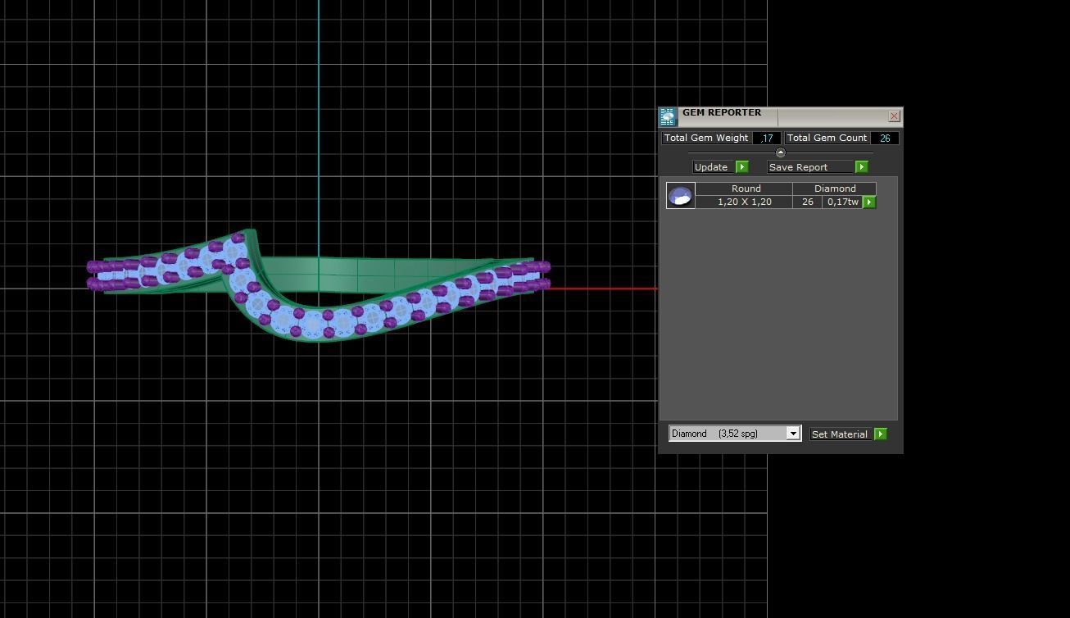Screen dimensions: 1070x618
Task: Select the round gem thumbnail
Action: tap(681, 196)
